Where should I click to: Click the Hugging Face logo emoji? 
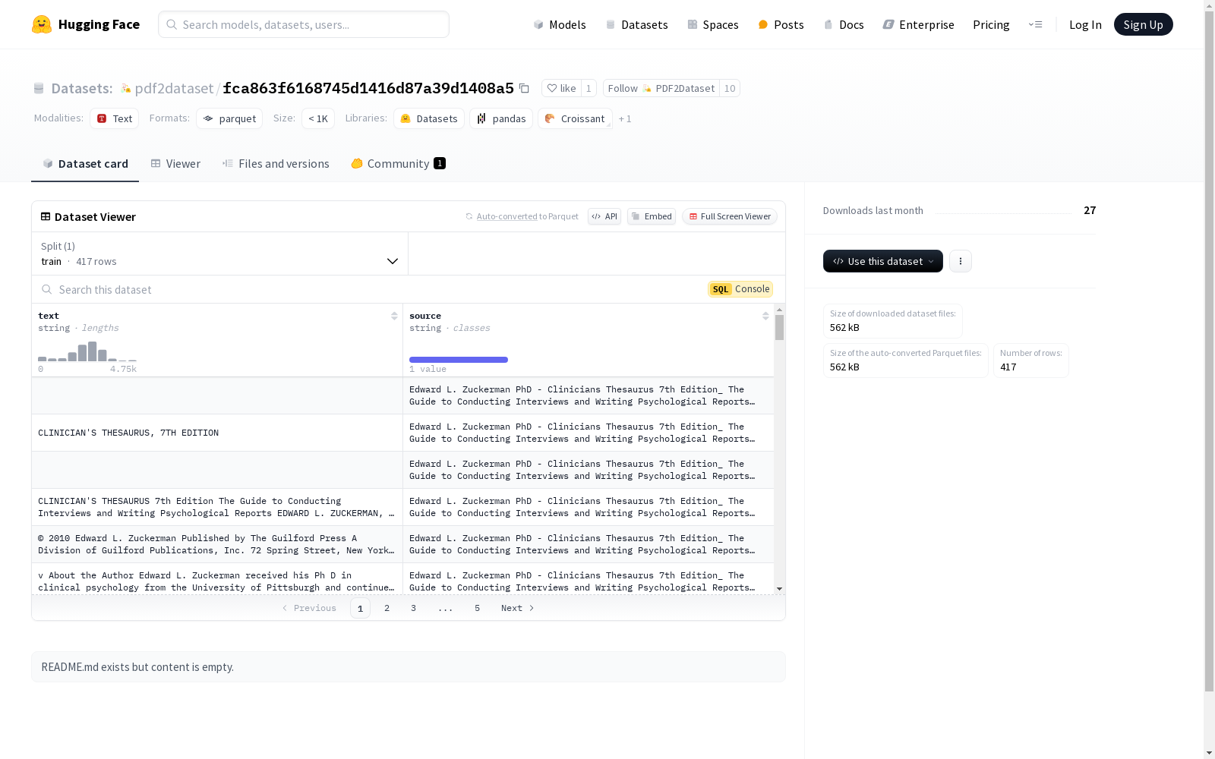[x=42, y=24]
